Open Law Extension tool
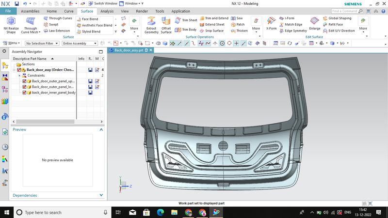This screenshot has width=388, height=218. (57, 31)
